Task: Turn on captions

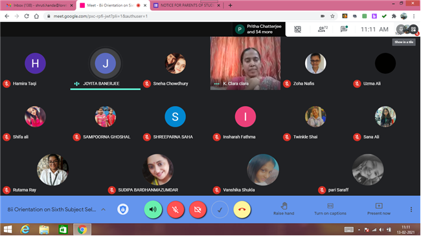Action: pos(330,209)
